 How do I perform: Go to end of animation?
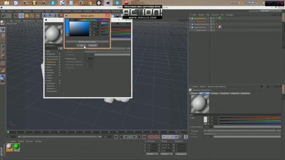(144, 137)
